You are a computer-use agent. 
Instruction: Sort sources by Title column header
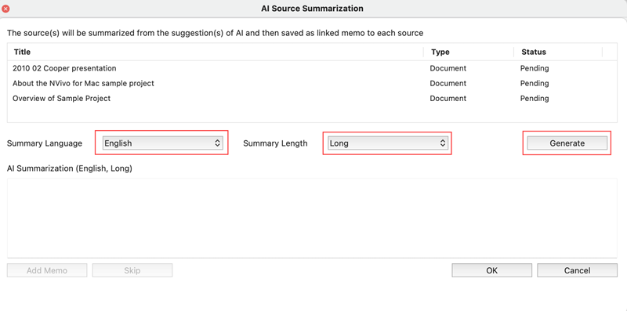pos(216,52)
